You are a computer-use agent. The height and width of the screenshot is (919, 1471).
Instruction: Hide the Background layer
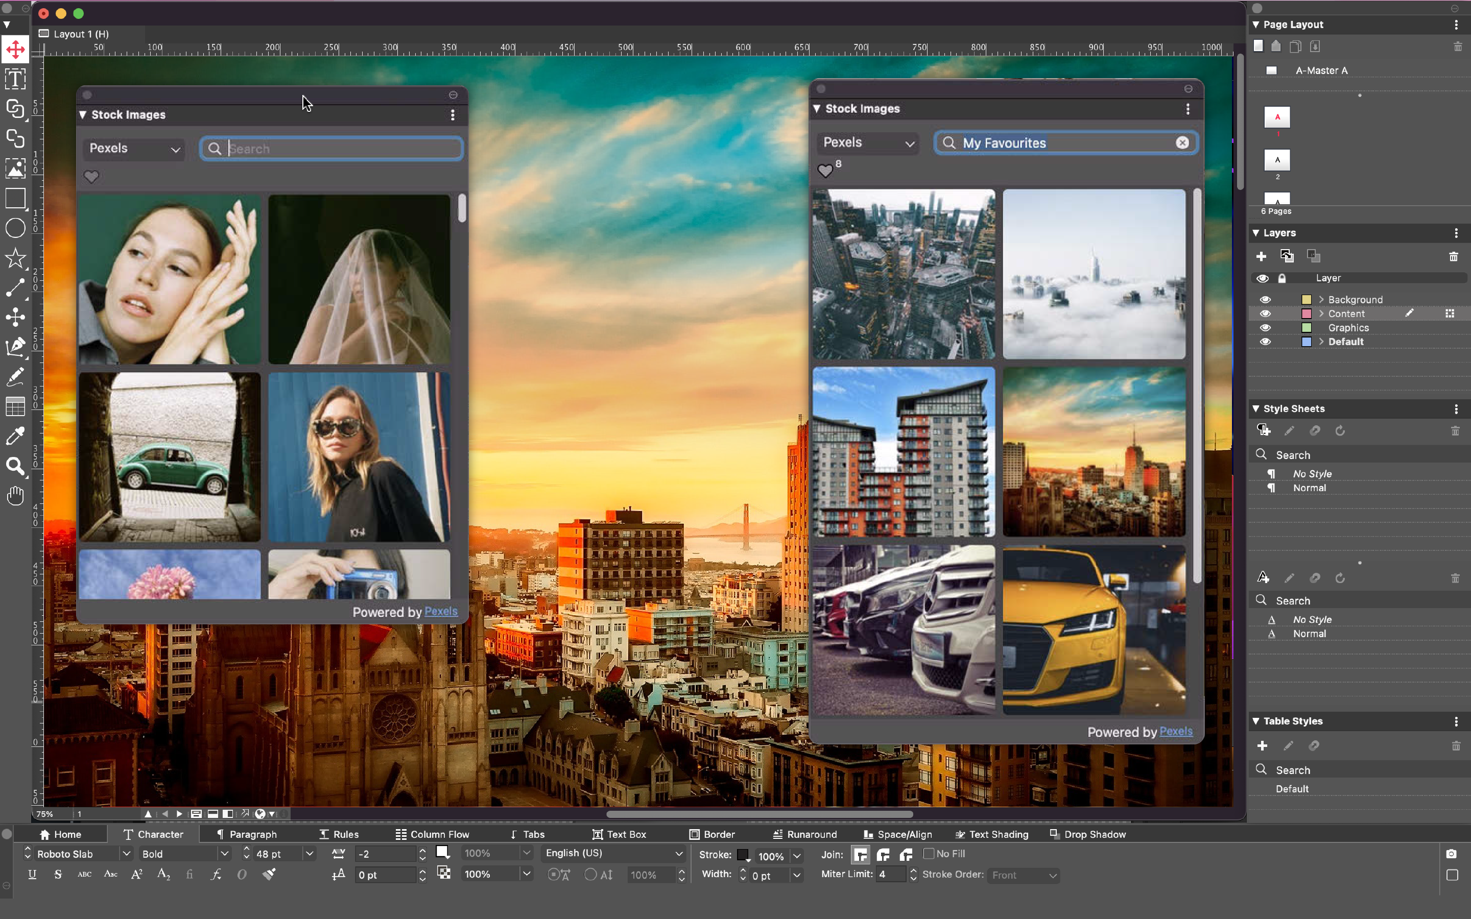[1265, 300]
